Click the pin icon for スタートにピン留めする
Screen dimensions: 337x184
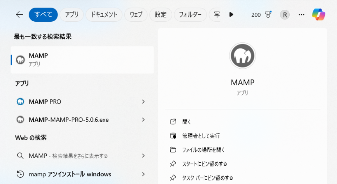tap(173, 164)
